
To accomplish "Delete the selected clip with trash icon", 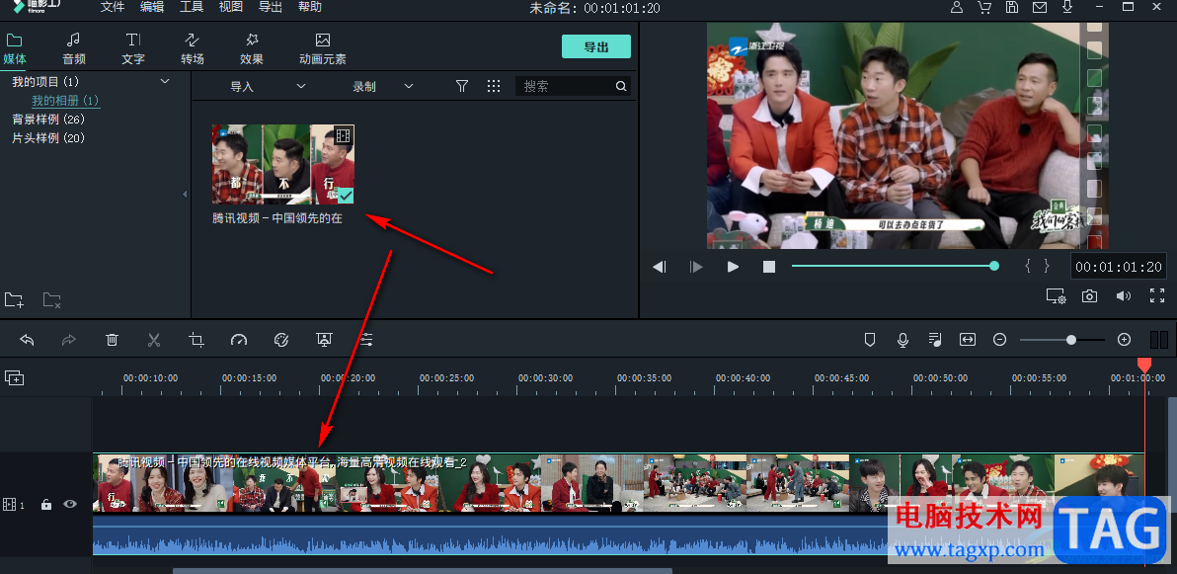I will click(112, 340).
